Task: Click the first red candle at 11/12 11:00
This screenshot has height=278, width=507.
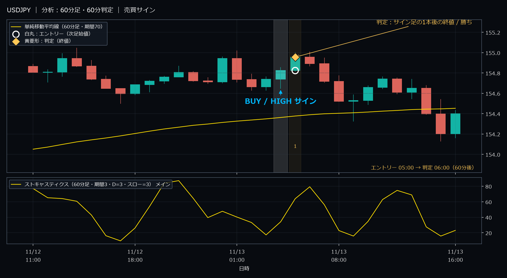Action: [33, 69]
